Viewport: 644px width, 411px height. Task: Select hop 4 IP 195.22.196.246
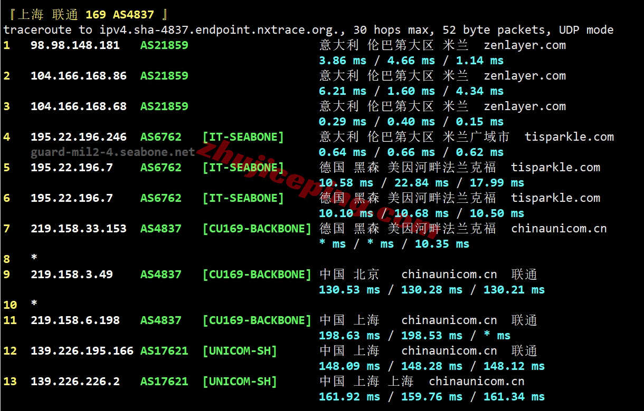(79, 137)
